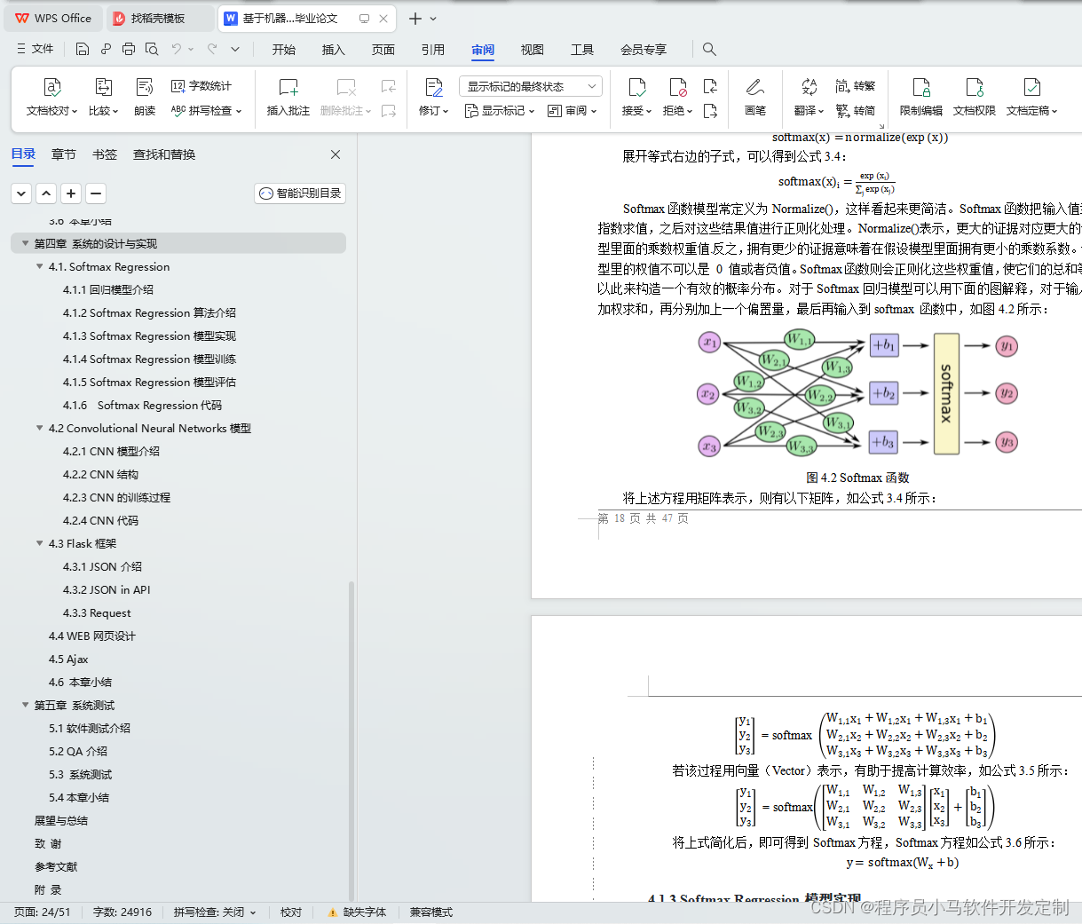Click the 文档校对 icon
1082x924 pixels.
(x=51, y=87)
